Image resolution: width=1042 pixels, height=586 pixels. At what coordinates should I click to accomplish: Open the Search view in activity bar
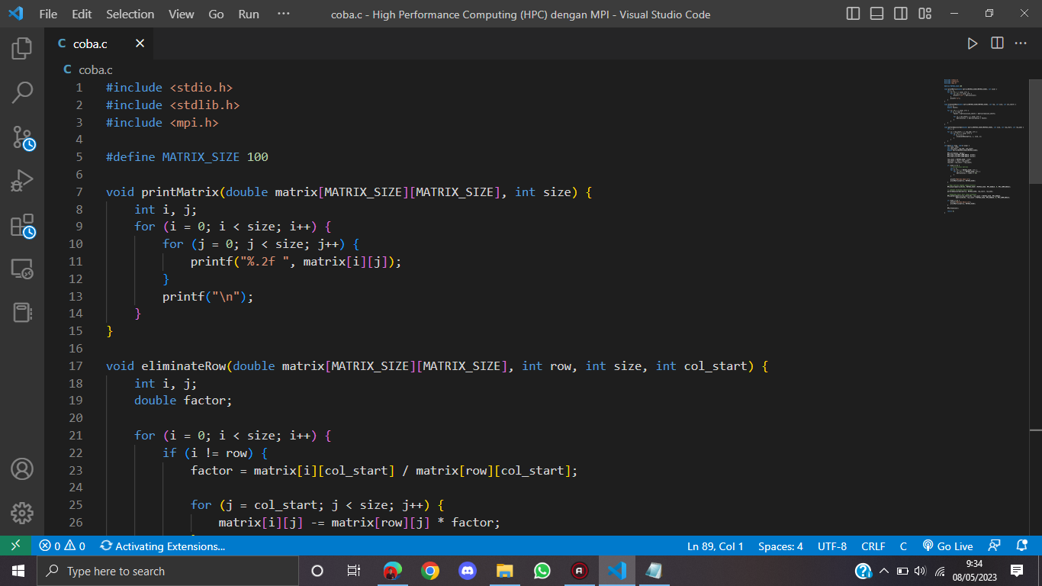[x=22, y=93]
